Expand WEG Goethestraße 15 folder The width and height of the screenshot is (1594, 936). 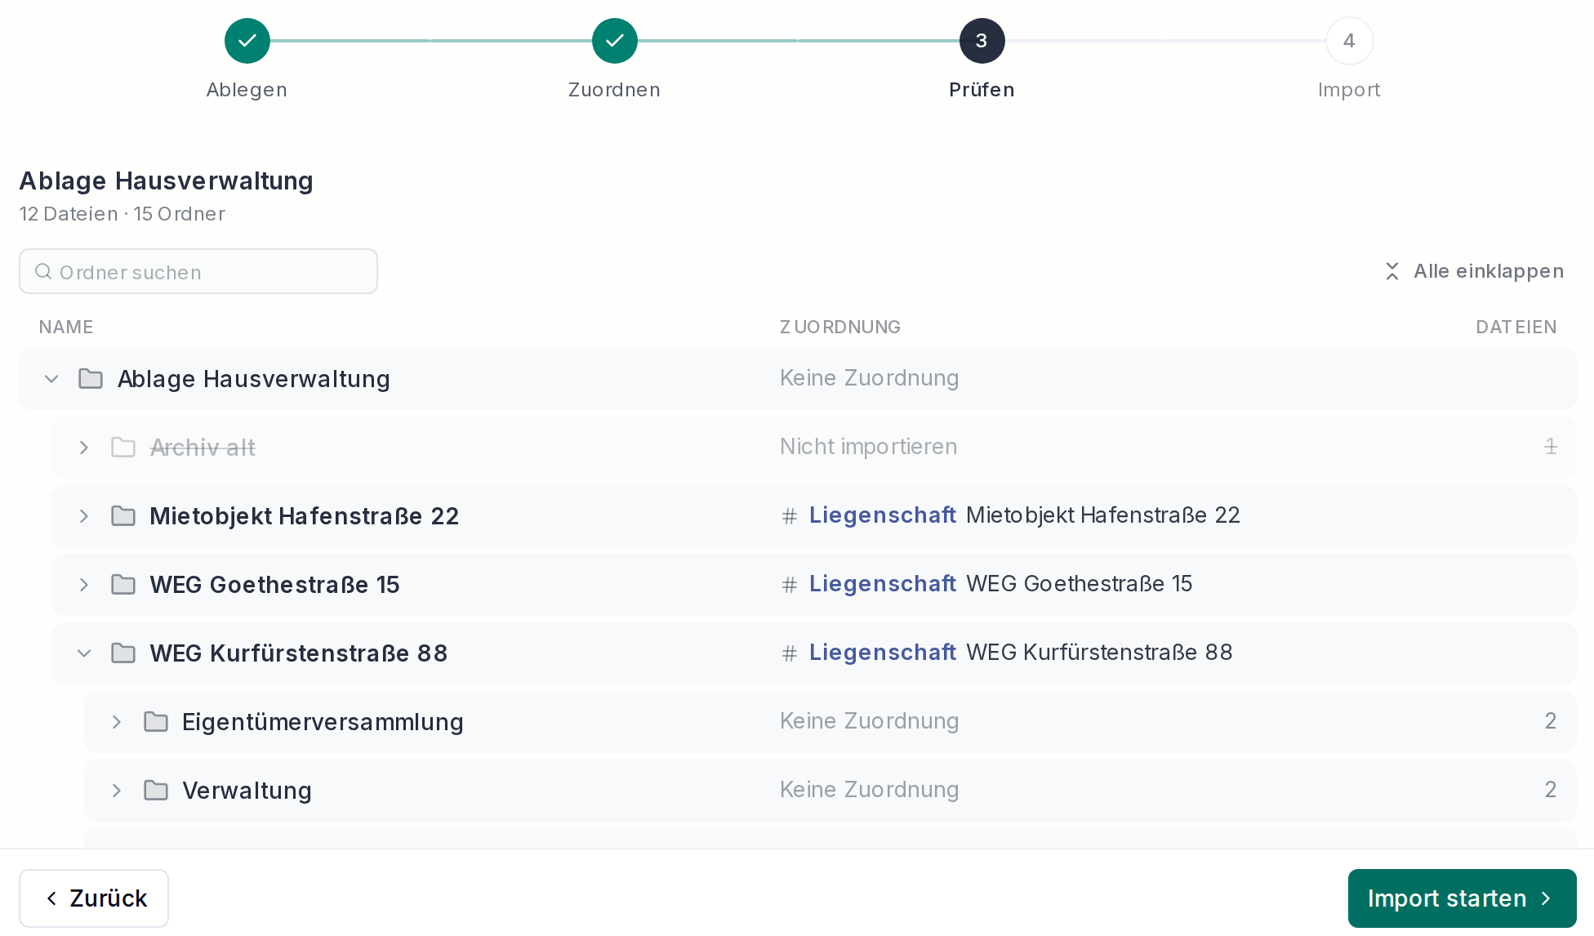84,585
